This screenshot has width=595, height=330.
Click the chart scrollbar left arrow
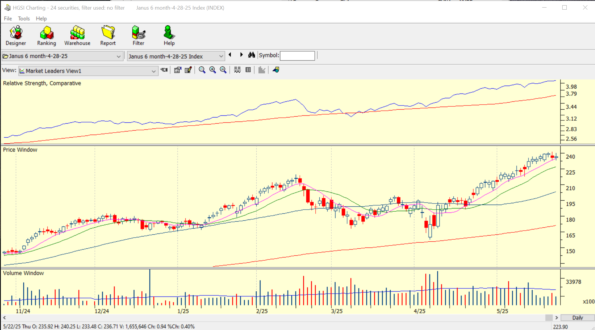point(4,318)
